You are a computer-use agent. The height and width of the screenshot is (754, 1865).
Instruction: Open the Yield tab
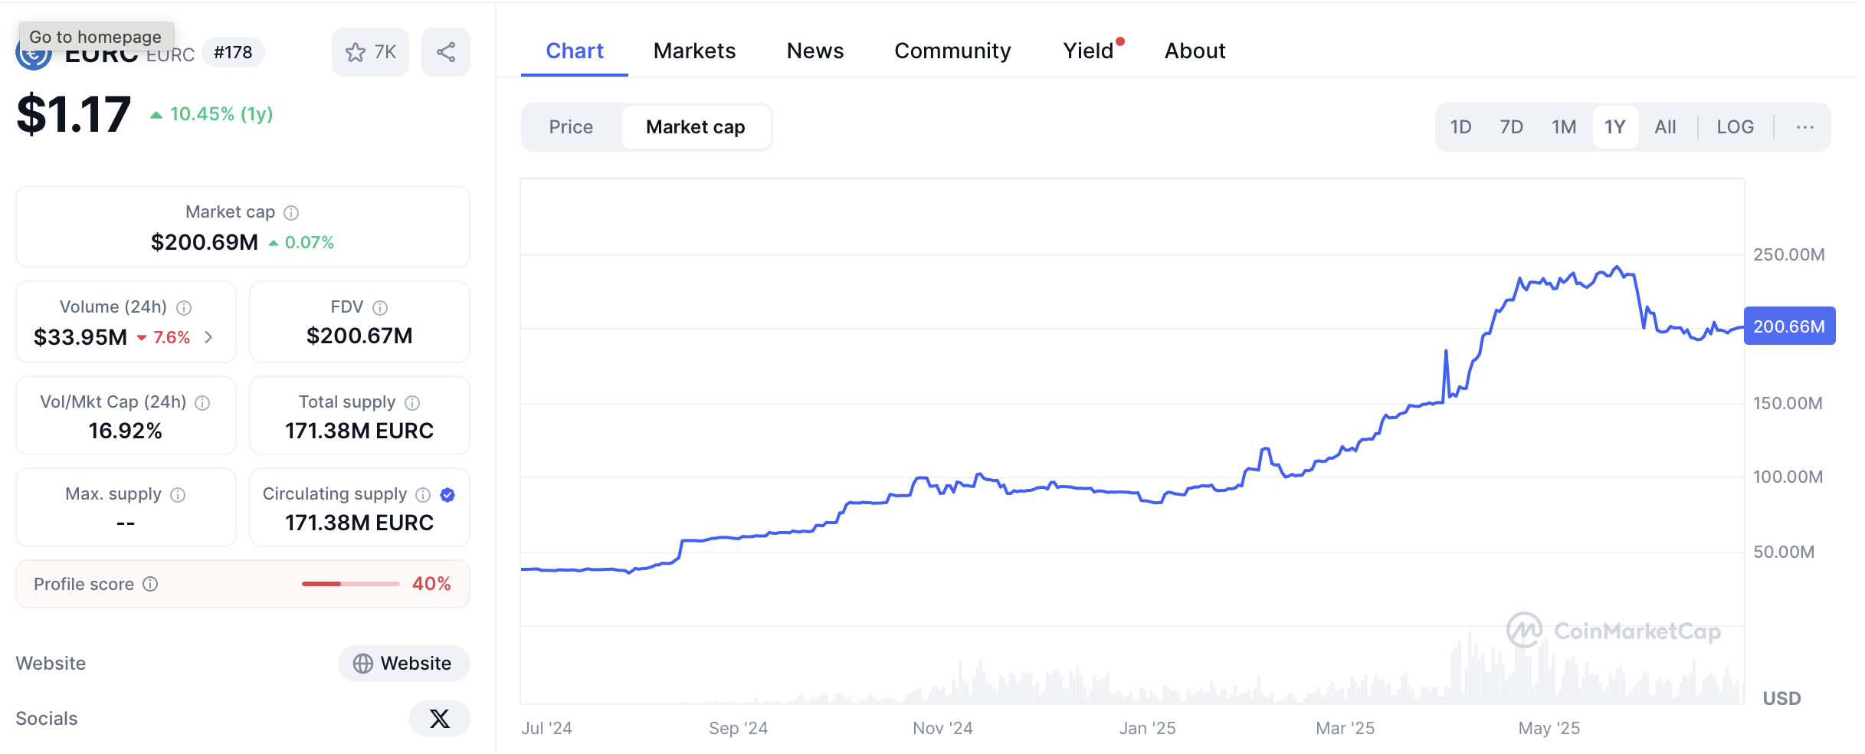pos(1088,51)
